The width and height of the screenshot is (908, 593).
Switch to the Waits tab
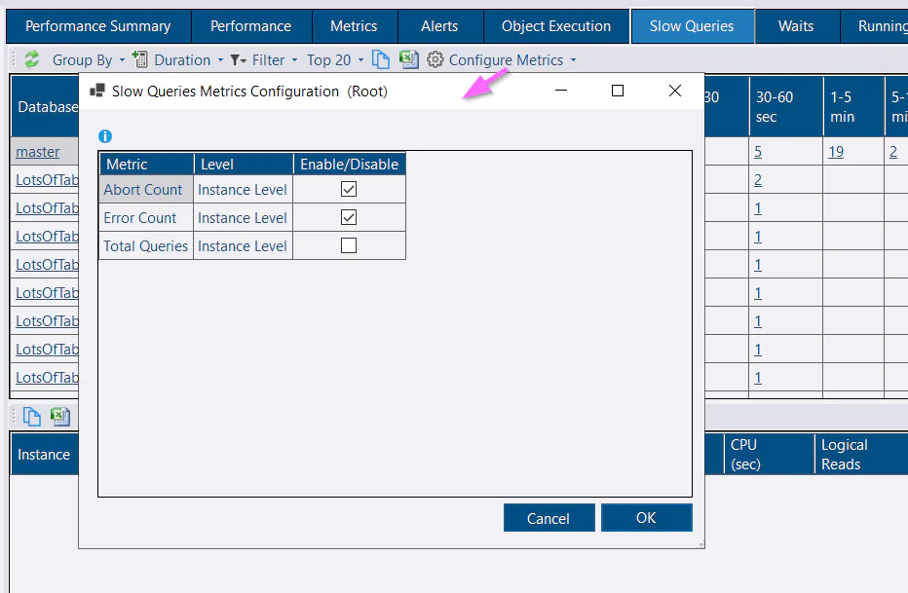pyautogui.click(x=797, y=26)
